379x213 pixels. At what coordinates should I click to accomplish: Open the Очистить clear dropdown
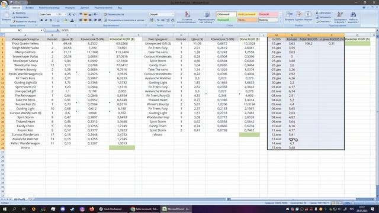point(323,21)
